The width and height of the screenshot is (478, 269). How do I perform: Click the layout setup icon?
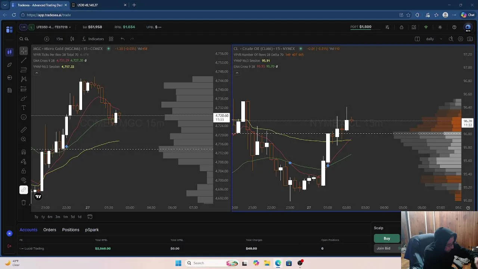(x=417, y=39)
